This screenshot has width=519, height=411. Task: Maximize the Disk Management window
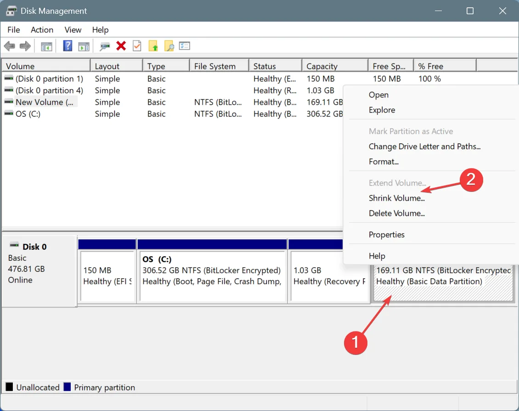(470, 11)
